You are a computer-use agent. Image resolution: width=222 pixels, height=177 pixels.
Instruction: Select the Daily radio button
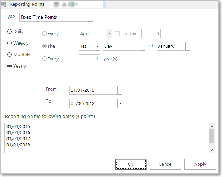pos(9,32)
